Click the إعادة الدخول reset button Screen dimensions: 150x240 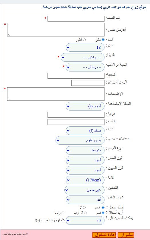(104, 235)
